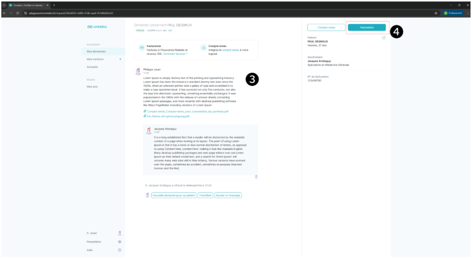Screen dimensions: 473x259
Task: Open the Chrome three-dot menu
Action: 467,13
